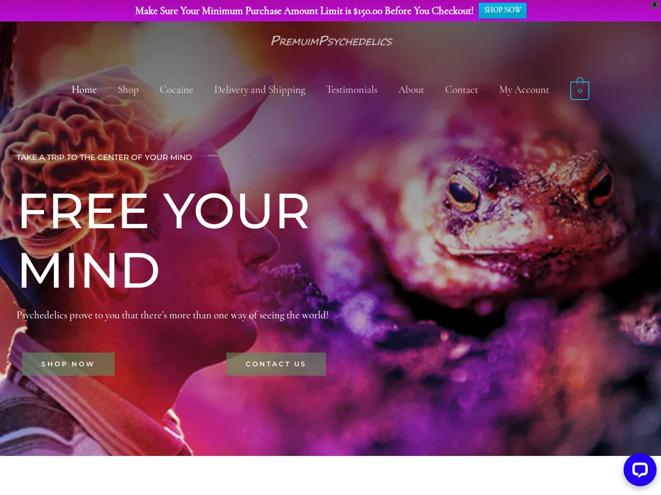
Task: Click the PremuimPsychedelics site logo
Action: pyautogui.click(x=332, y=41)
